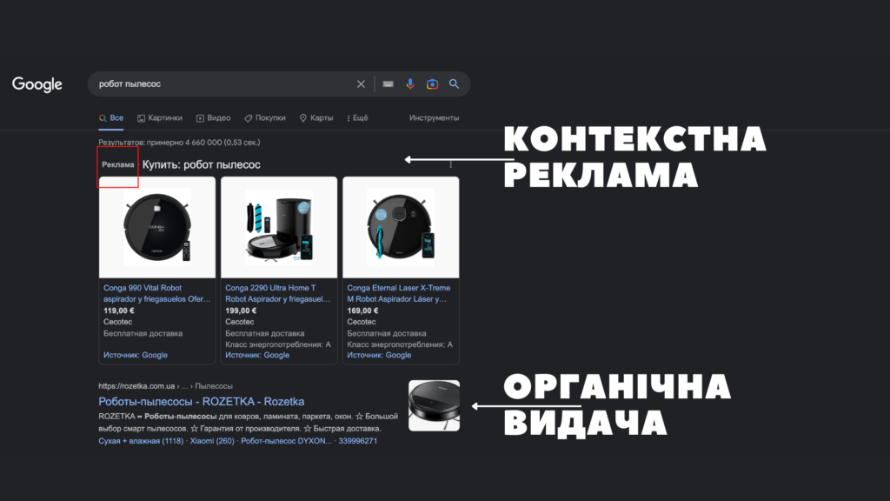Image resolution: width=890 pixels, height=501 pixels.
Task: Open the ad options three-dot menu
Action: point(451,164)
